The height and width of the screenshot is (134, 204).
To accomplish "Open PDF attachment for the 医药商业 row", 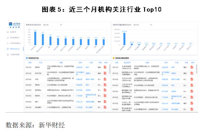I will coord(105,91).
